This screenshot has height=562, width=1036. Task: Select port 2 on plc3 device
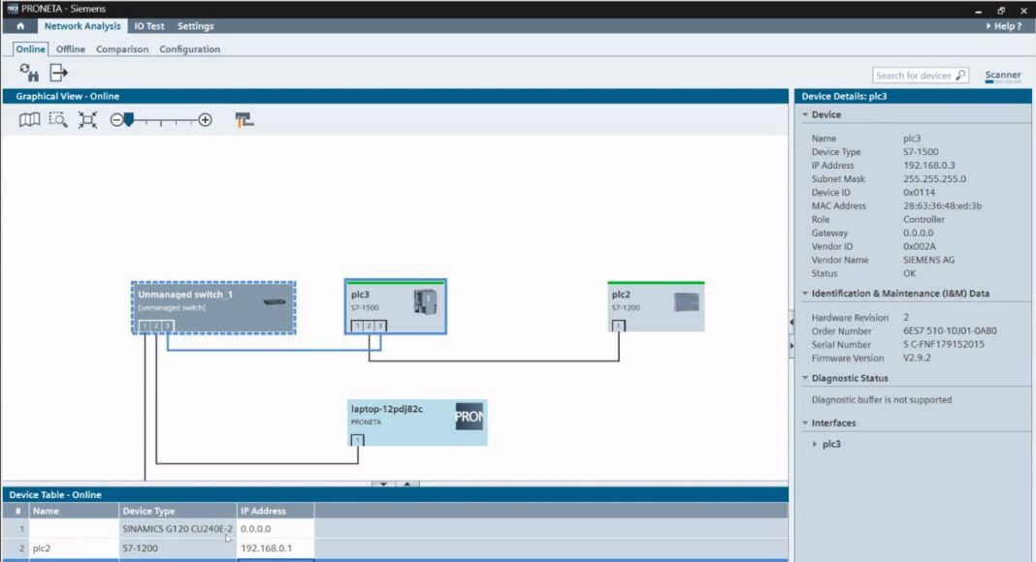[370, 326]
